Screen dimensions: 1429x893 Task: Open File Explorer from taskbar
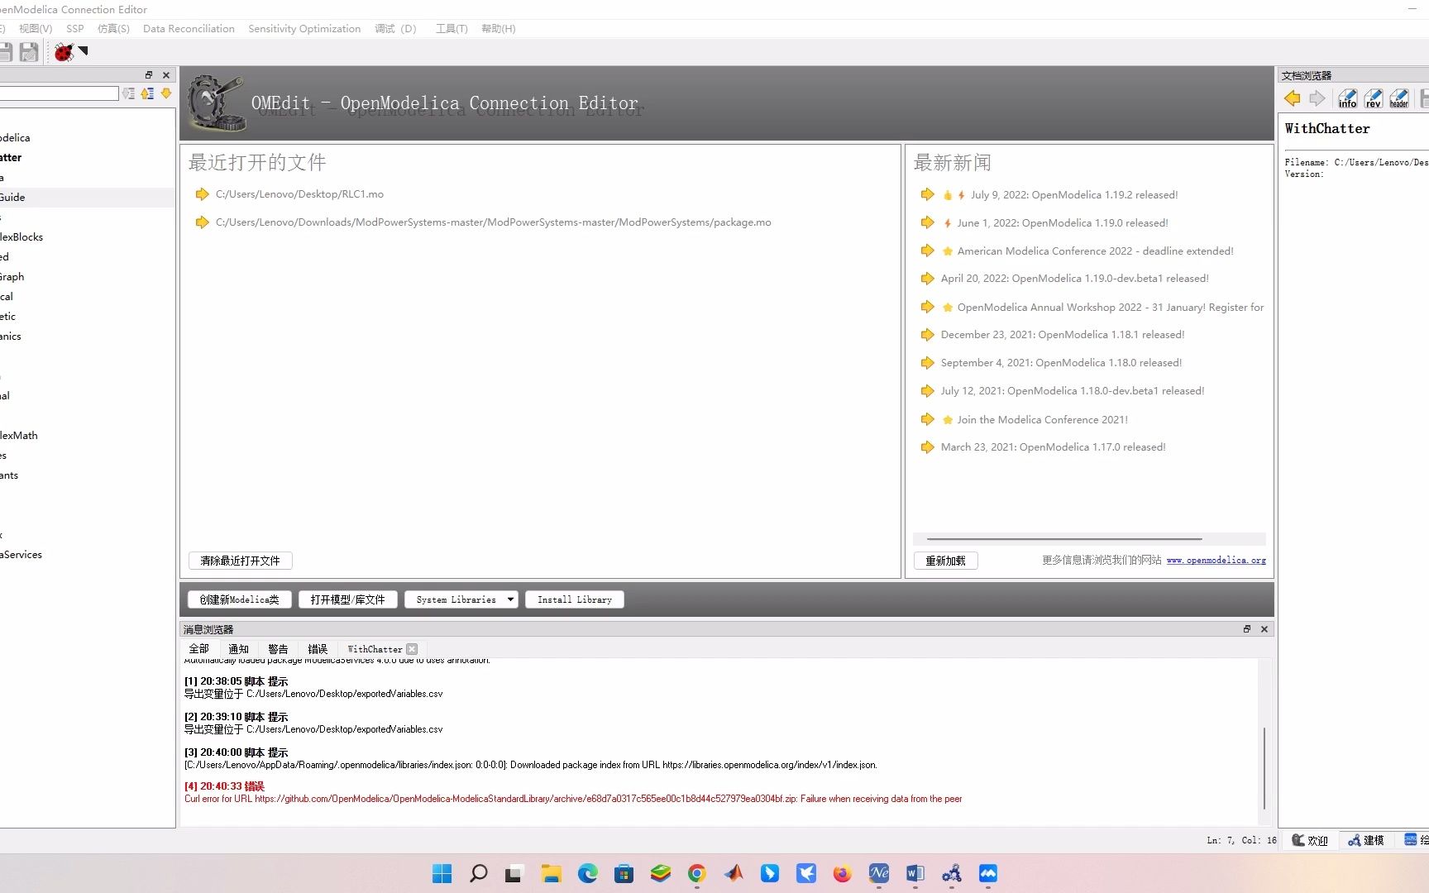point(551,873)
